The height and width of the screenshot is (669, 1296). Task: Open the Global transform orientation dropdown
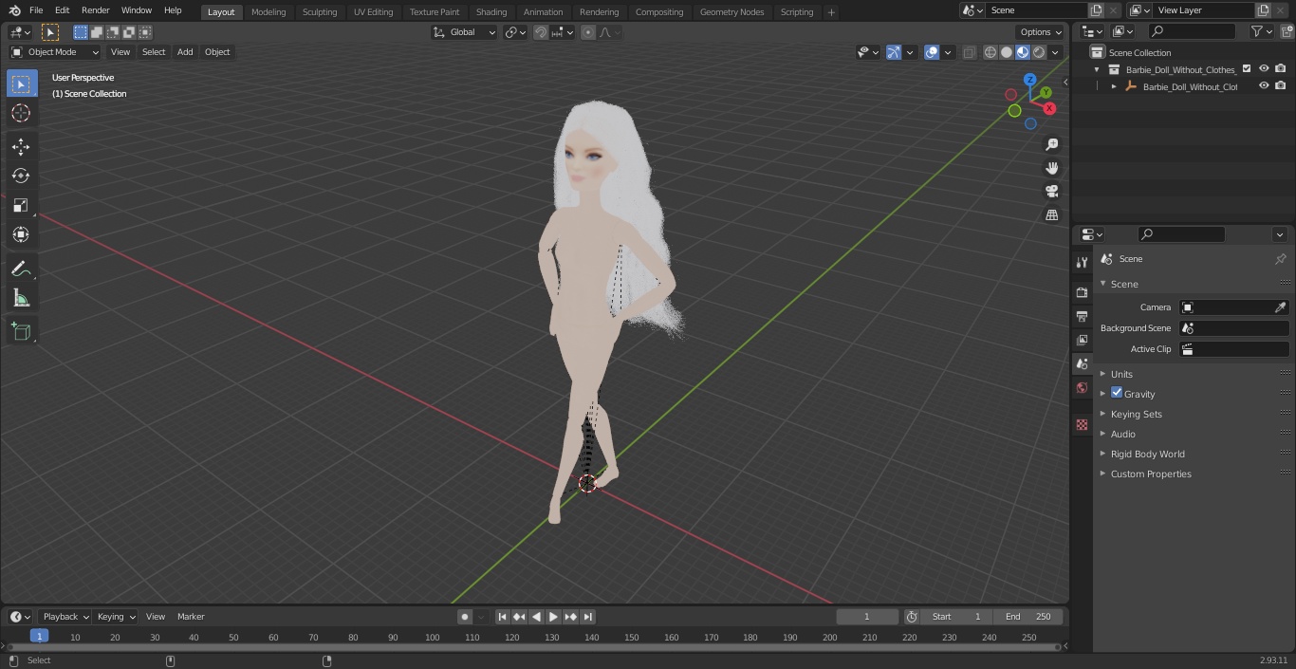(465, 32)
